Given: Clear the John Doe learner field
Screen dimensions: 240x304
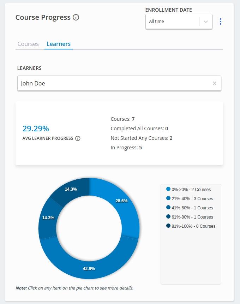Looking at the screenshot, I should pyautogui.click(x=214, y=84).
